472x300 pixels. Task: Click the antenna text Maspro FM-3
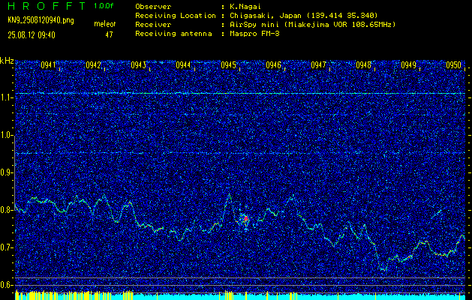[x=254, y=34]
